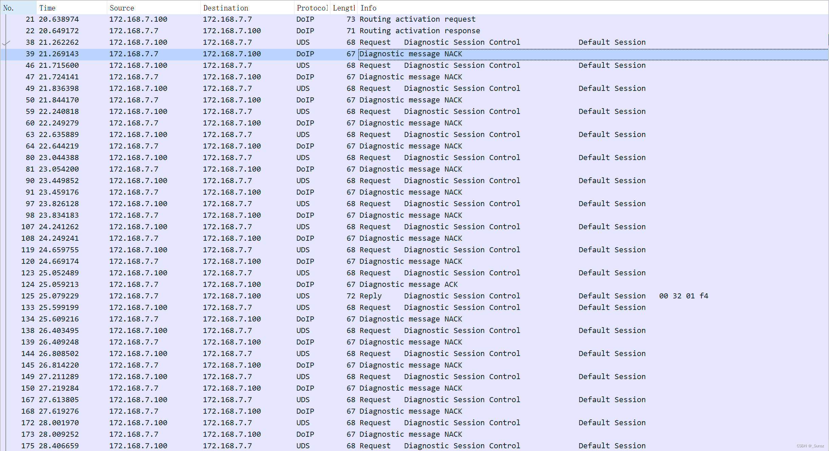Screen dimensions: 829x451
Task: Select highlighted packet 39 Diagnostic message NACK
Action: click(410, 54)
